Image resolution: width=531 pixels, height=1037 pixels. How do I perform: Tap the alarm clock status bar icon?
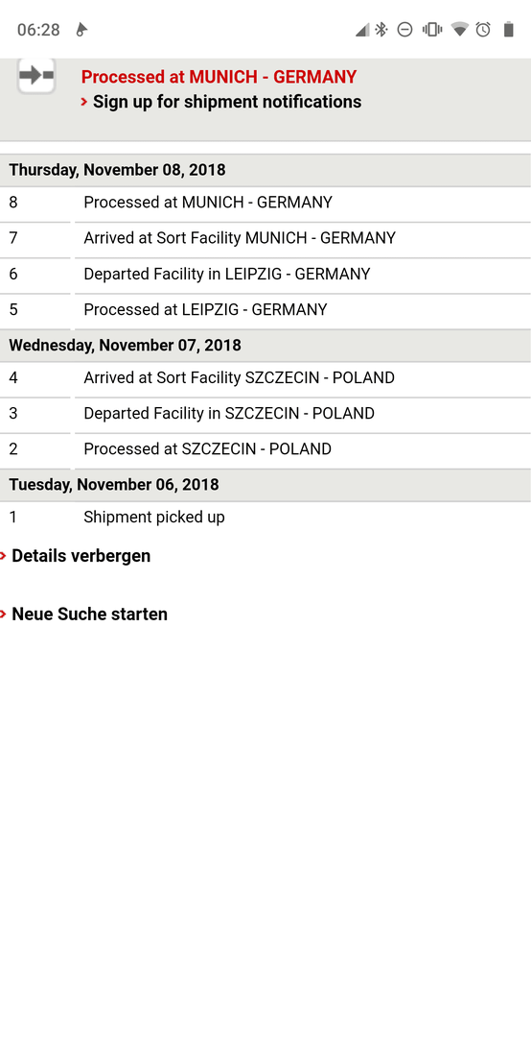coord(483,29)
